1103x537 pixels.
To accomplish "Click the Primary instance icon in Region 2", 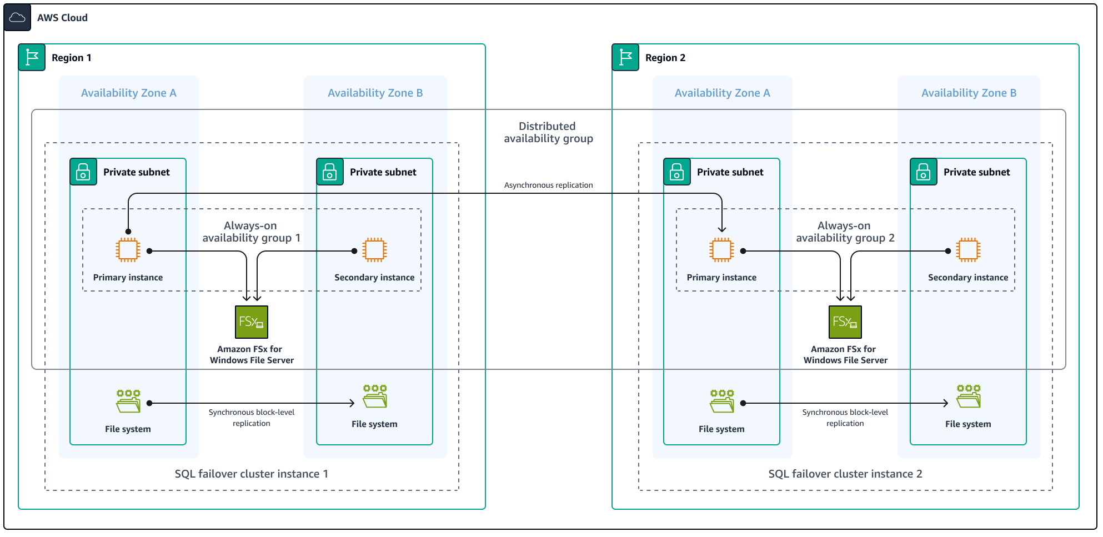I will pyautogui.click(x=721, y=249).
